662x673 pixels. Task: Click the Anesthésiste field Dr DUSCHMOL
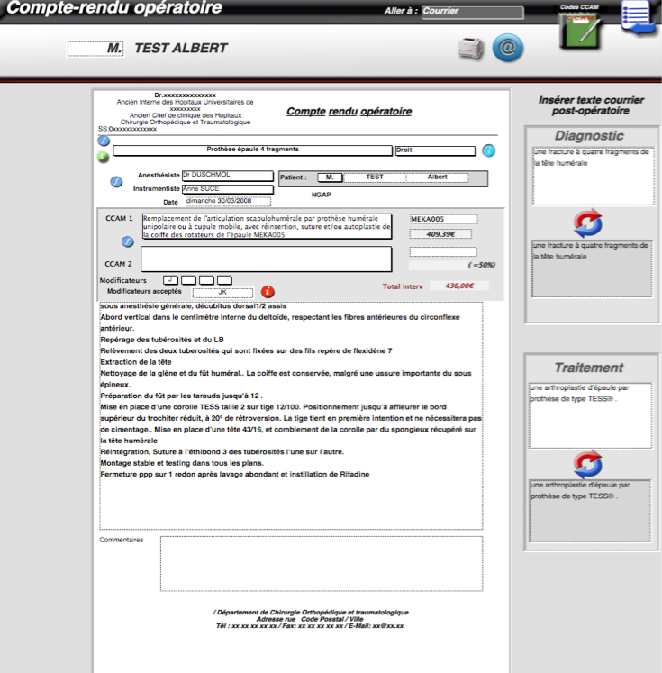[x=228, y=176]
